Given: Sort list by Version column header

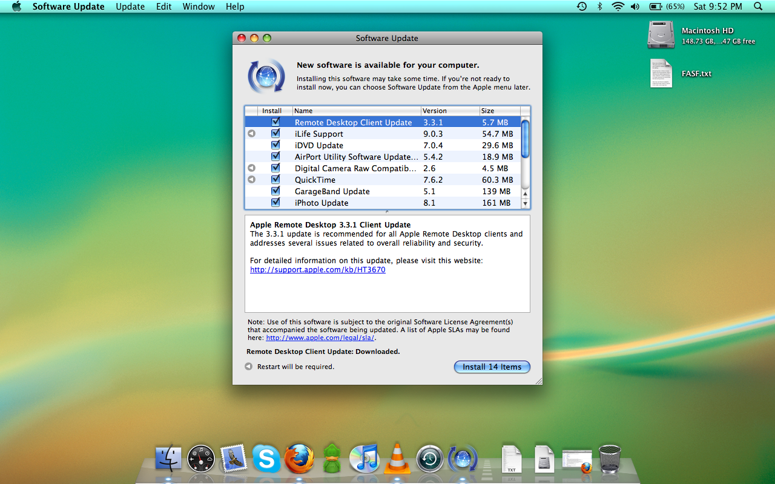Looking at the screenshot, I should (450, 111).
